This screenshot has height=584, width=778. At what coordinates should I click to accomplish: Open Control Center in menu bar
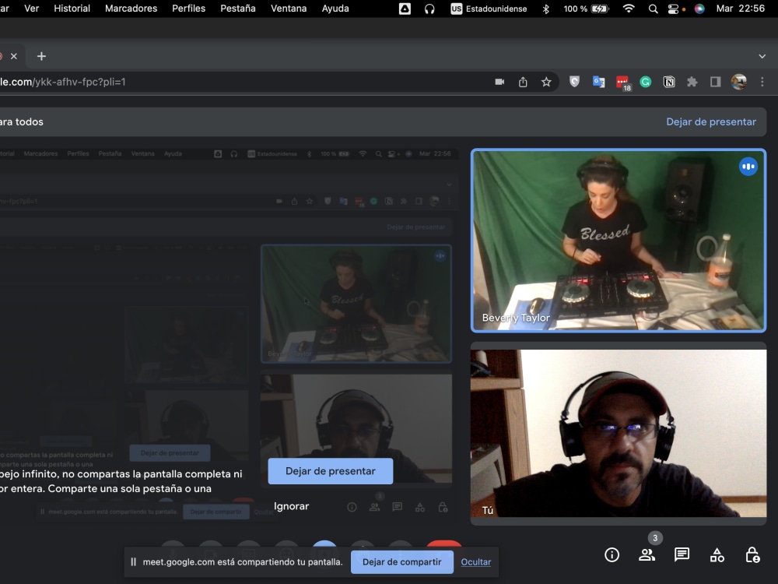(673, 9)
